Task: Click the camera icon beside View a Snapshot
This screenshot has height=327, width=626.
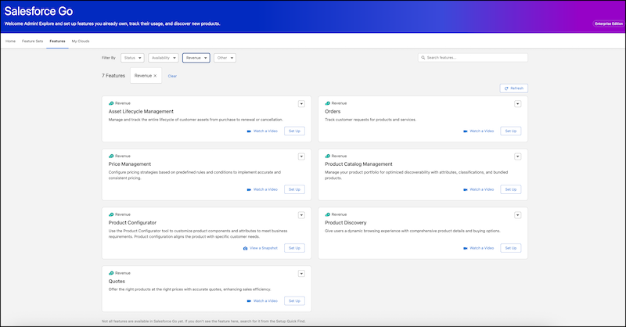Action: tap(245, 248)
